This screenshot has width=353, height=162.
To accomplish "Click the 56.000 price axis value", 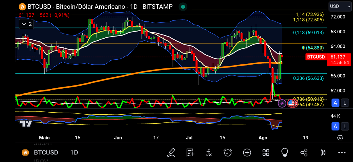I will (338, 76).
